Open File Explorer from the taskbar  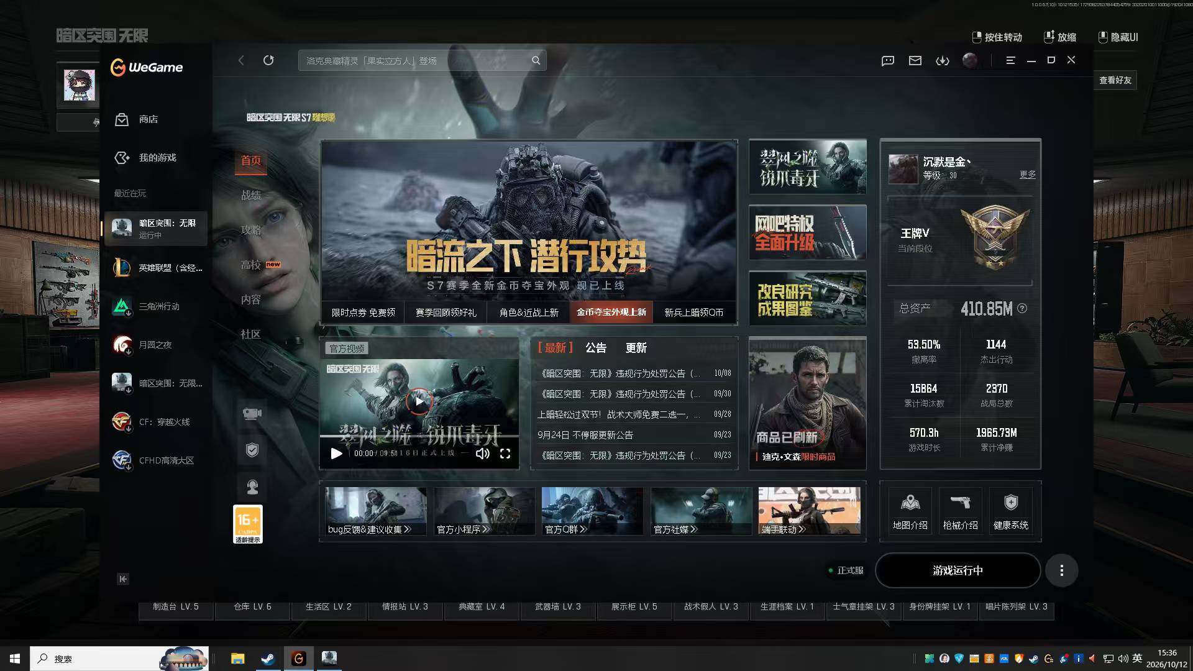click(x=237, y=659)
